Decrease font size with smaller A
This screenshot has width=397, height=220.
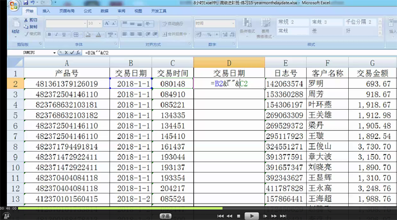pyautogui.click(x=113, y=24)
